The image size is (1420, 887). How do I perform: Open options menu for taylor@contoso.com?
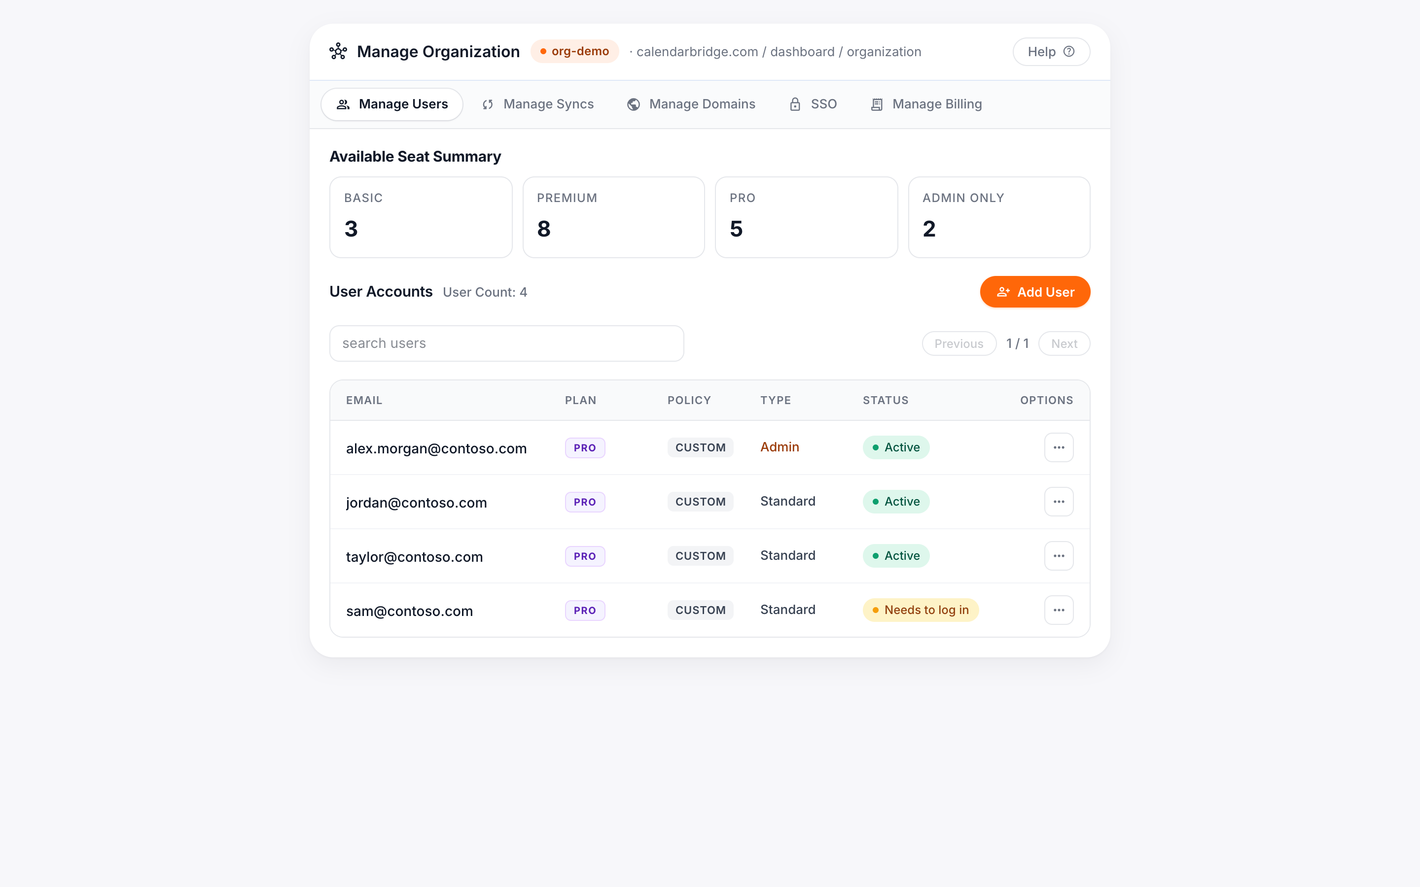tap(1059, 556)
